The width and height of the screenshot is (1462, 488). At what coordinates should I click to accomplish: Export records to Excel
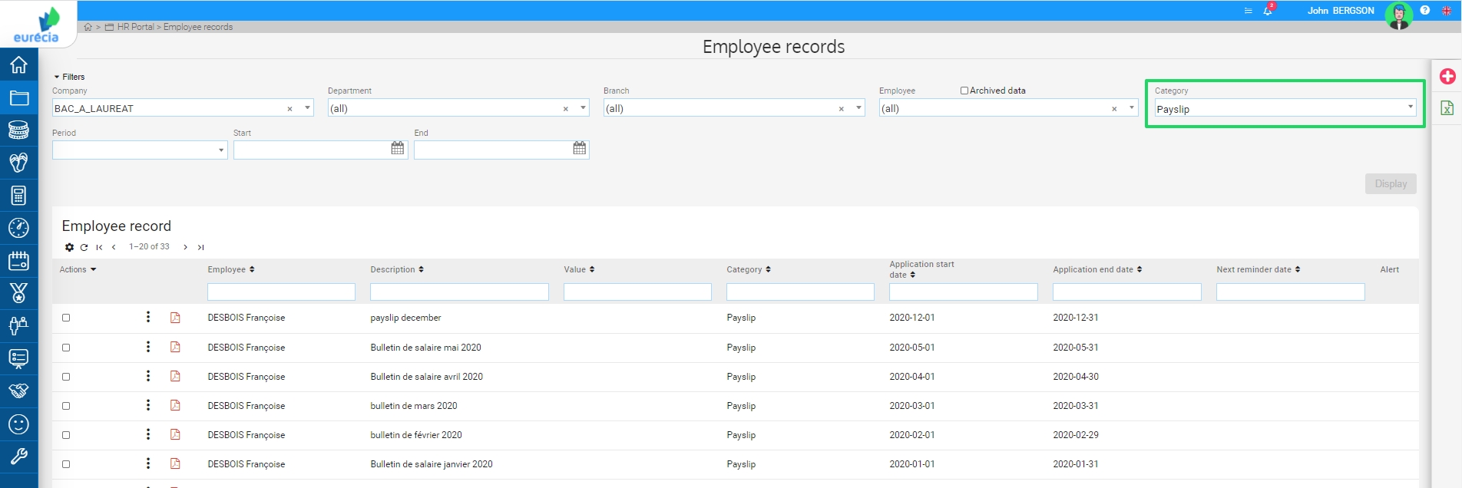1447,107
